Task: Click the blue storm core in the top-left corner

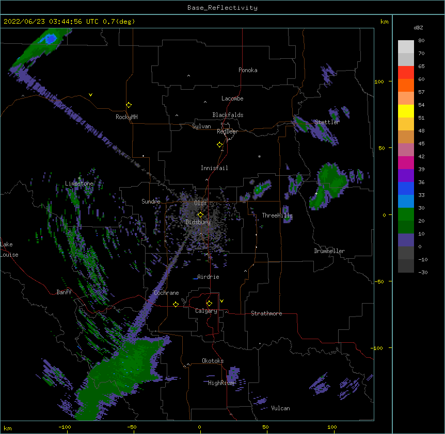Action: (x=51, y=39)
